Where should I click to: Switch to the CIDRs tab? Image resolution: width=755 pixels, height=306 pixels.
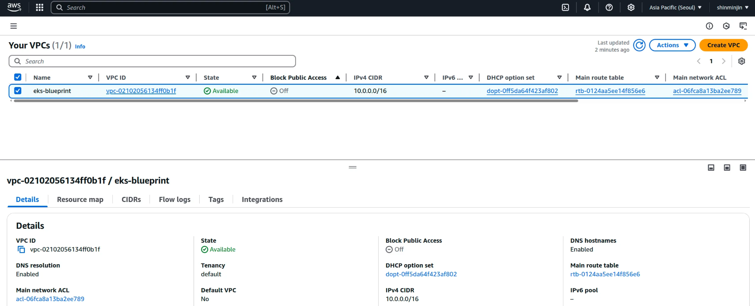pyautogui.click(x=131, y=199)
